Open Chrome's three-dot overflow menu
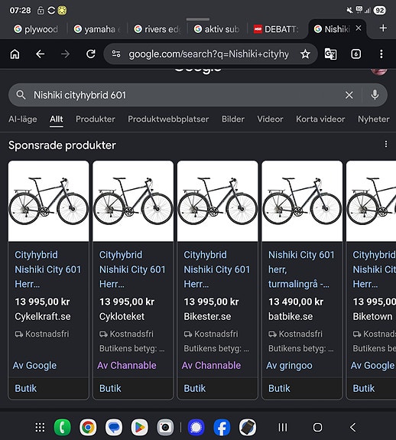The height and width of the screenshot is (440, 396). [381, 54]
